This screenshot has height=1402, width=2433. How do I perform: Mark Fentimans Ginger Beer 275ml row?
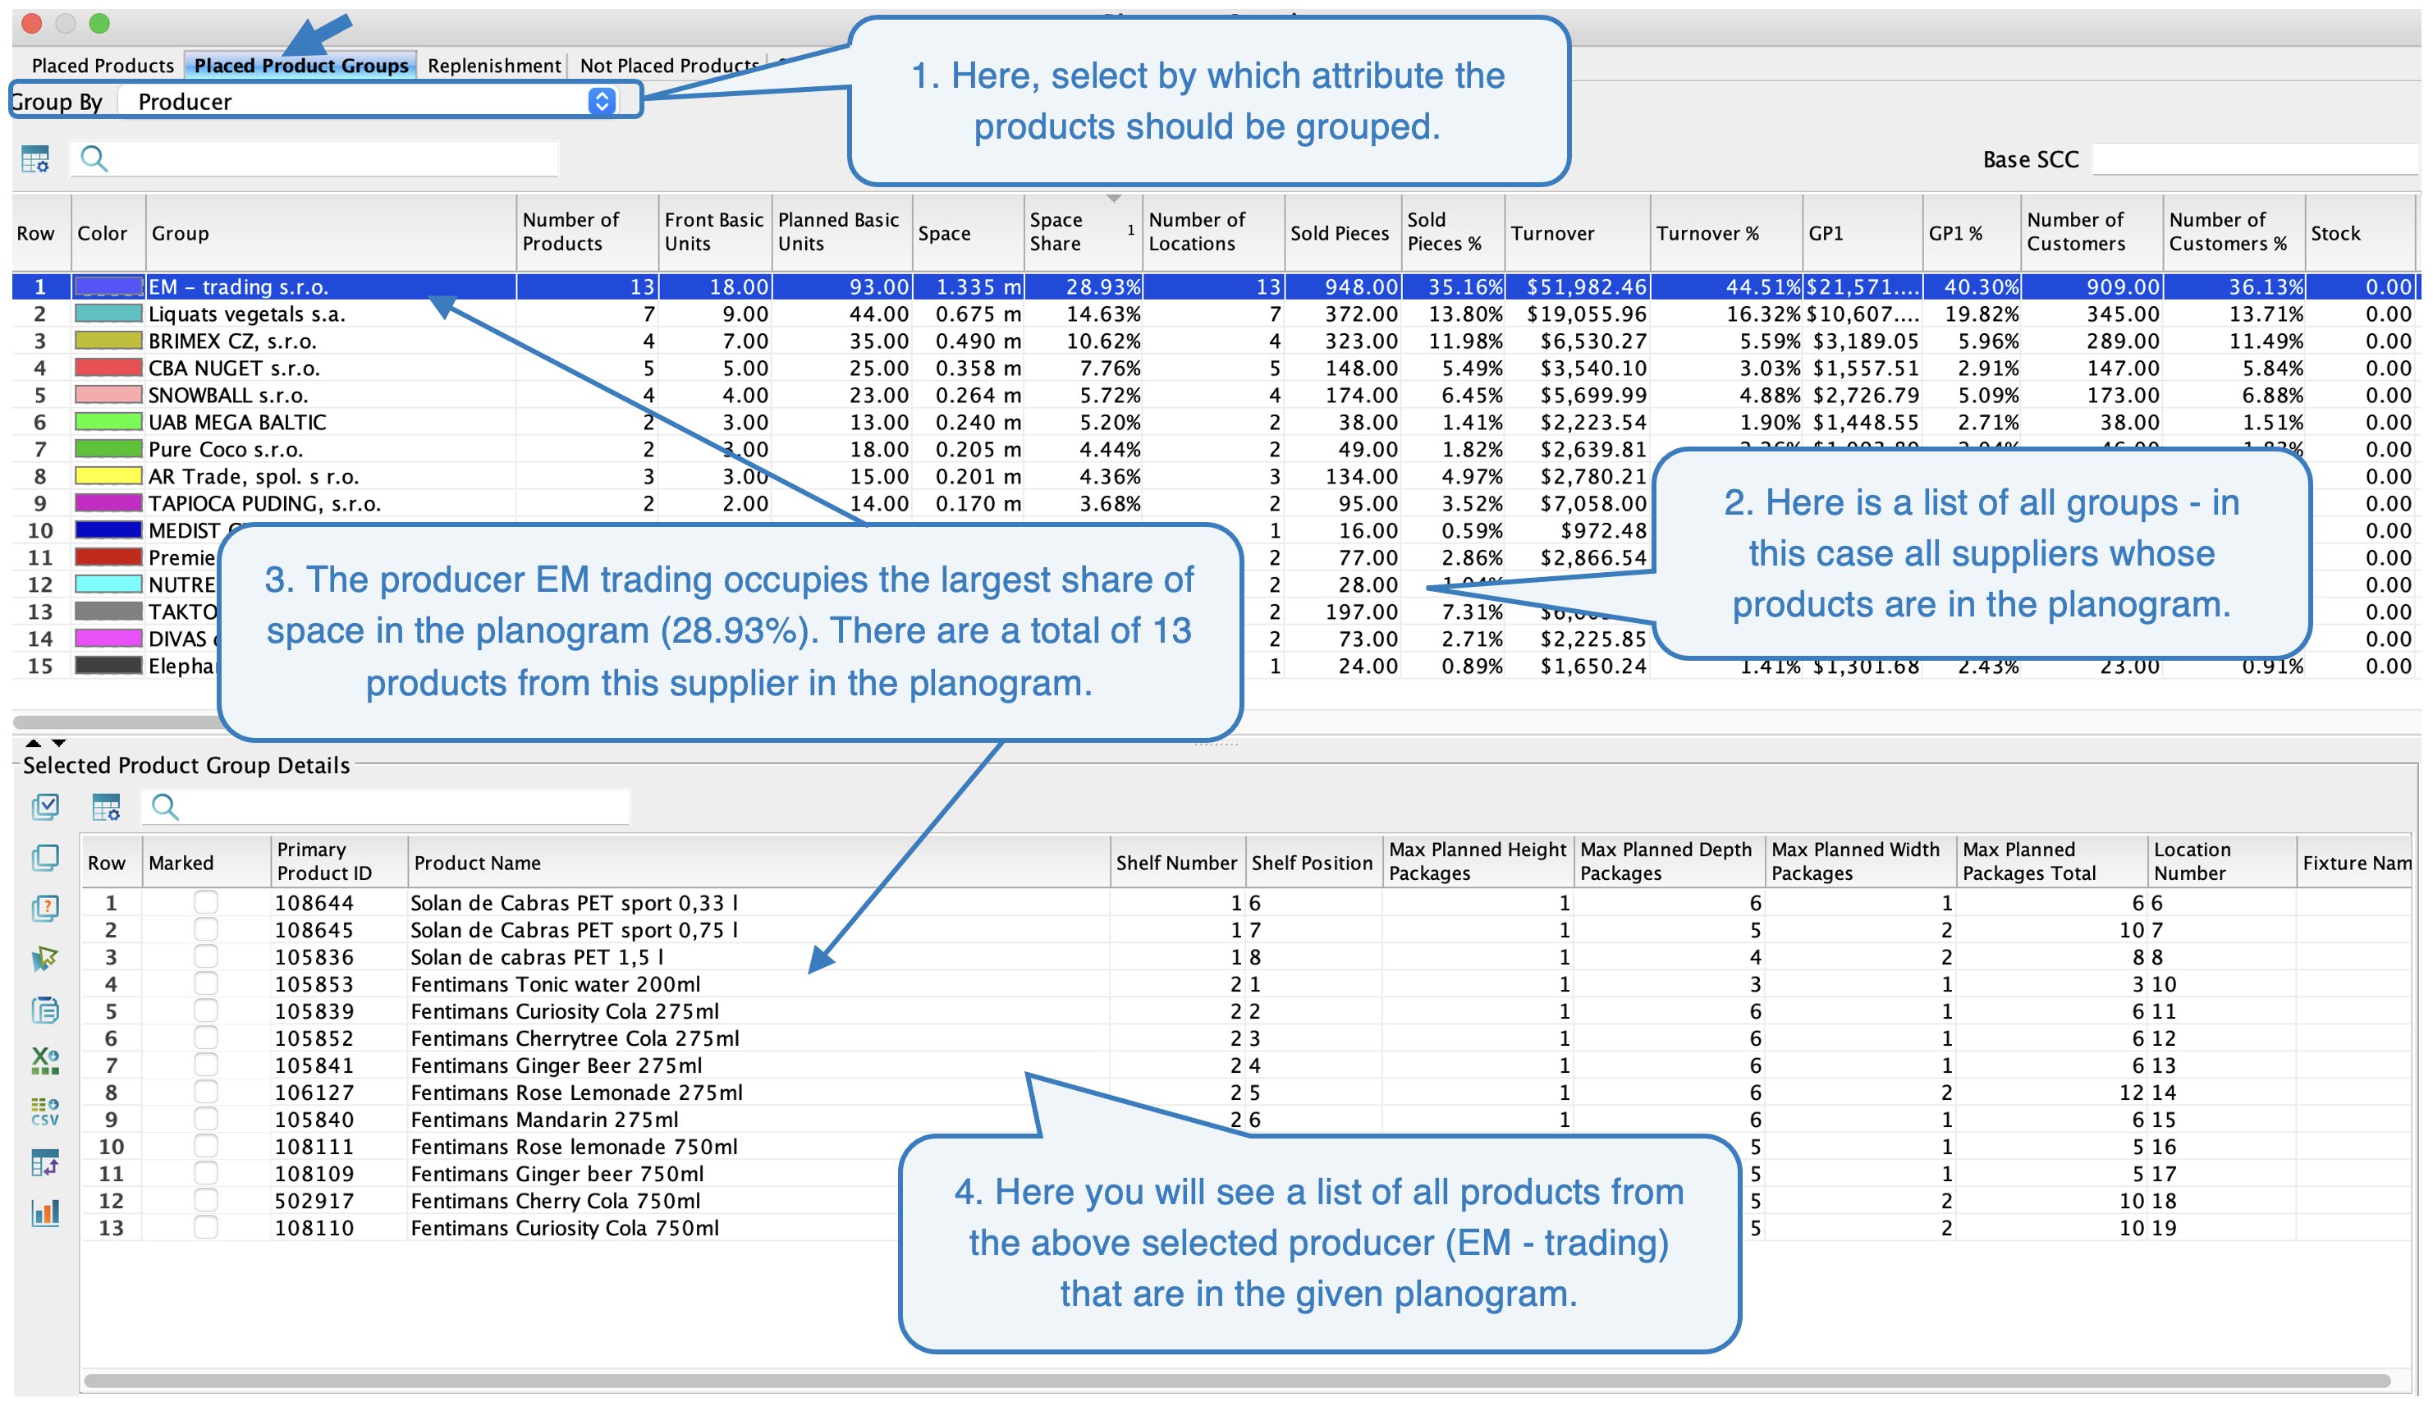(x=205, y=1065)
